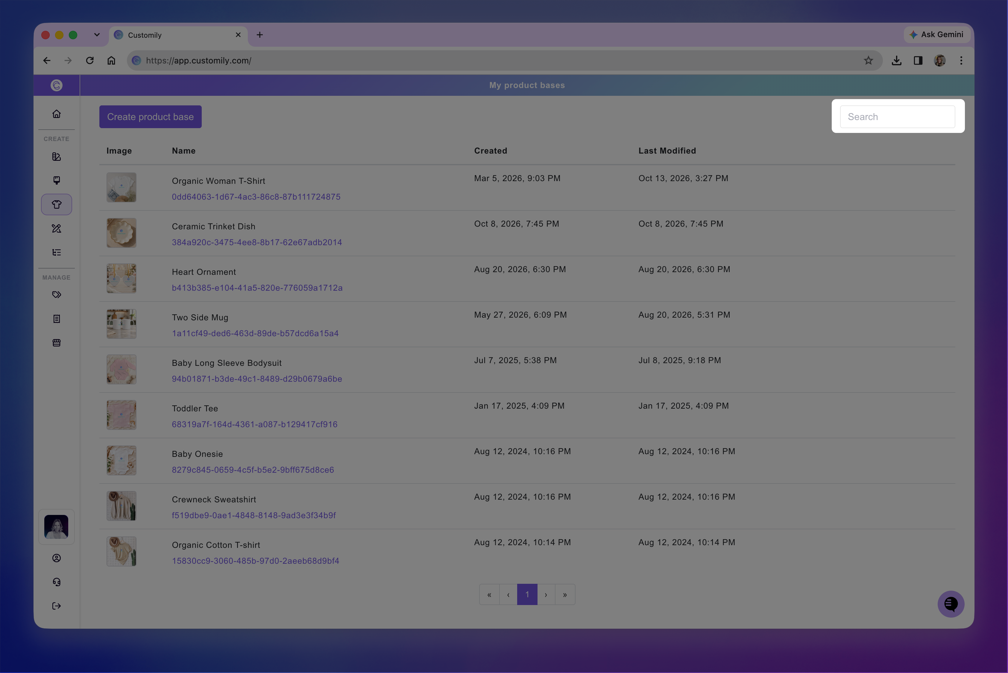Go to the Home icon in sidebar
Image resolution: width=1008 pixels, height=673 pixels.
click(56, 114)
